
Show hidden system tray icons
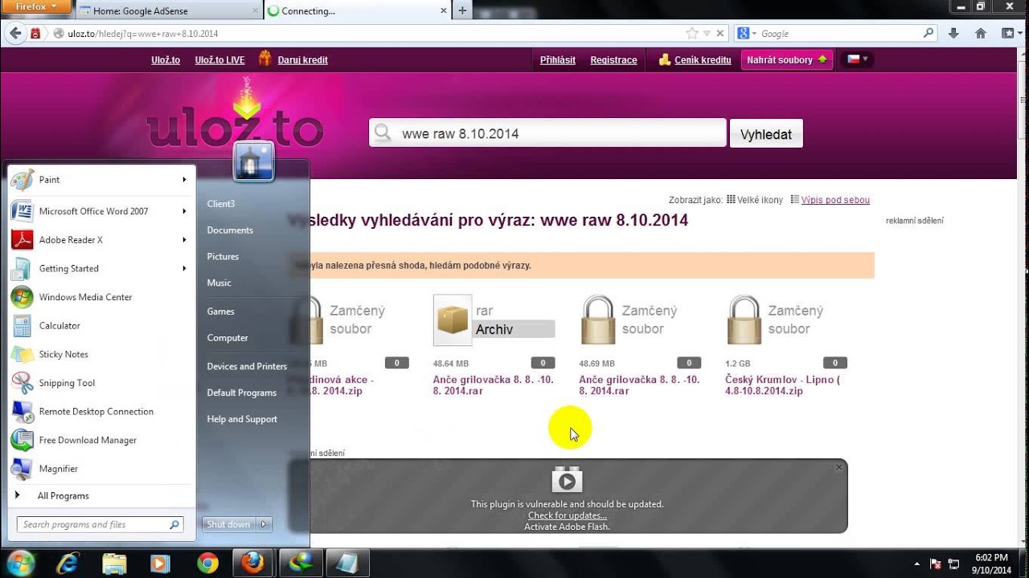[x=917, y=564]
